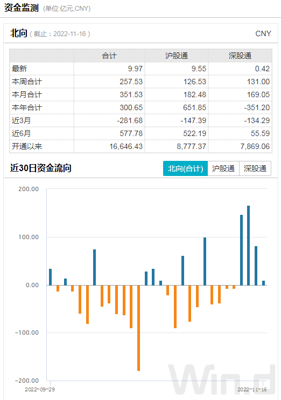This screenshot has width=281, height=400.
Task: Click the 本年合计 深股通 value -351.20
Action: (257, 107)
